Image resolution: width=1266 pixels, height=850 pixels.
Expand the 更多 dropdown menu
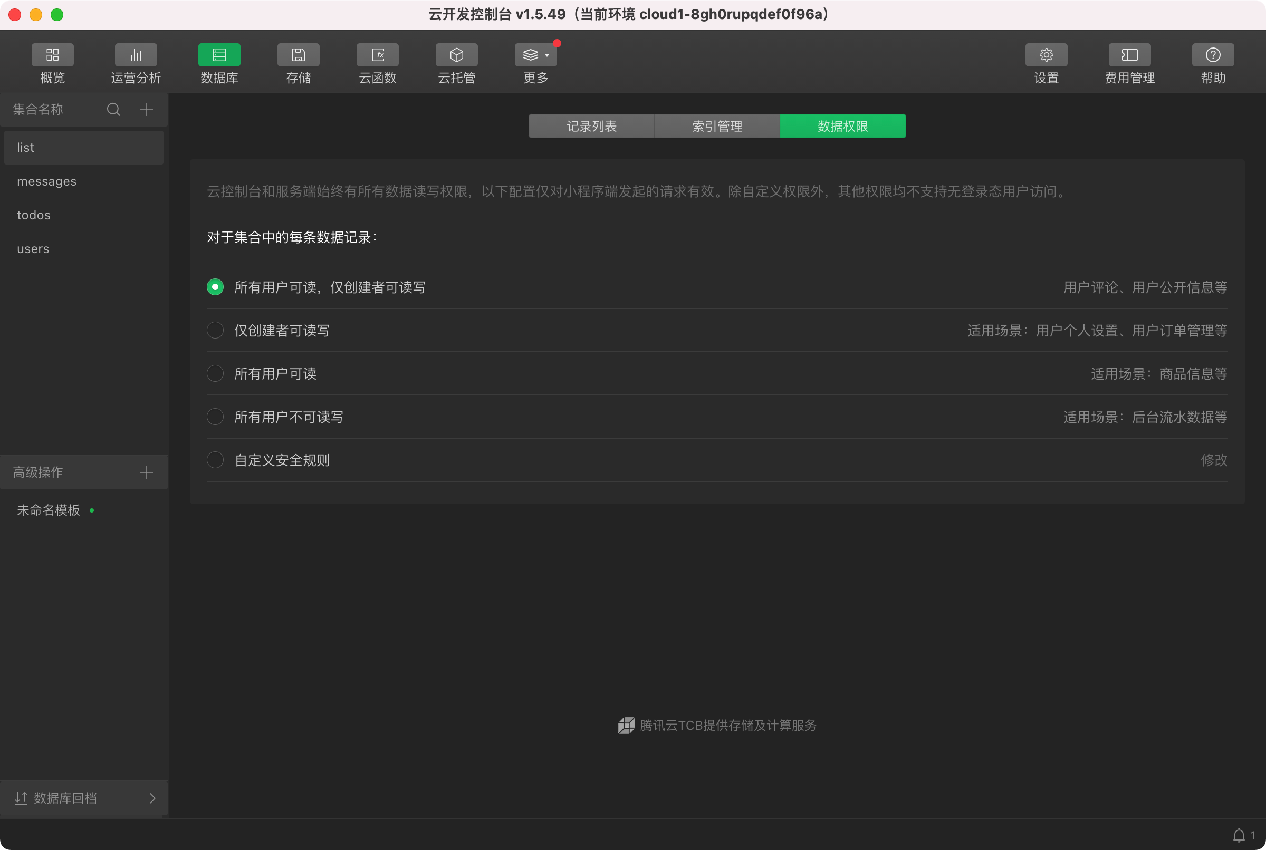[x=536, y=55]
